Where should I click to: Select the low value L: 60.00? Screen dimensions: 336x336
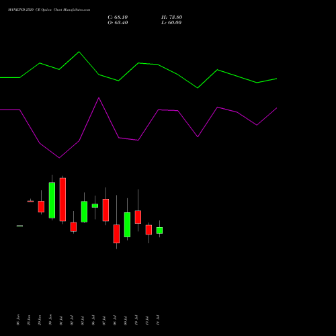[171, 23]
